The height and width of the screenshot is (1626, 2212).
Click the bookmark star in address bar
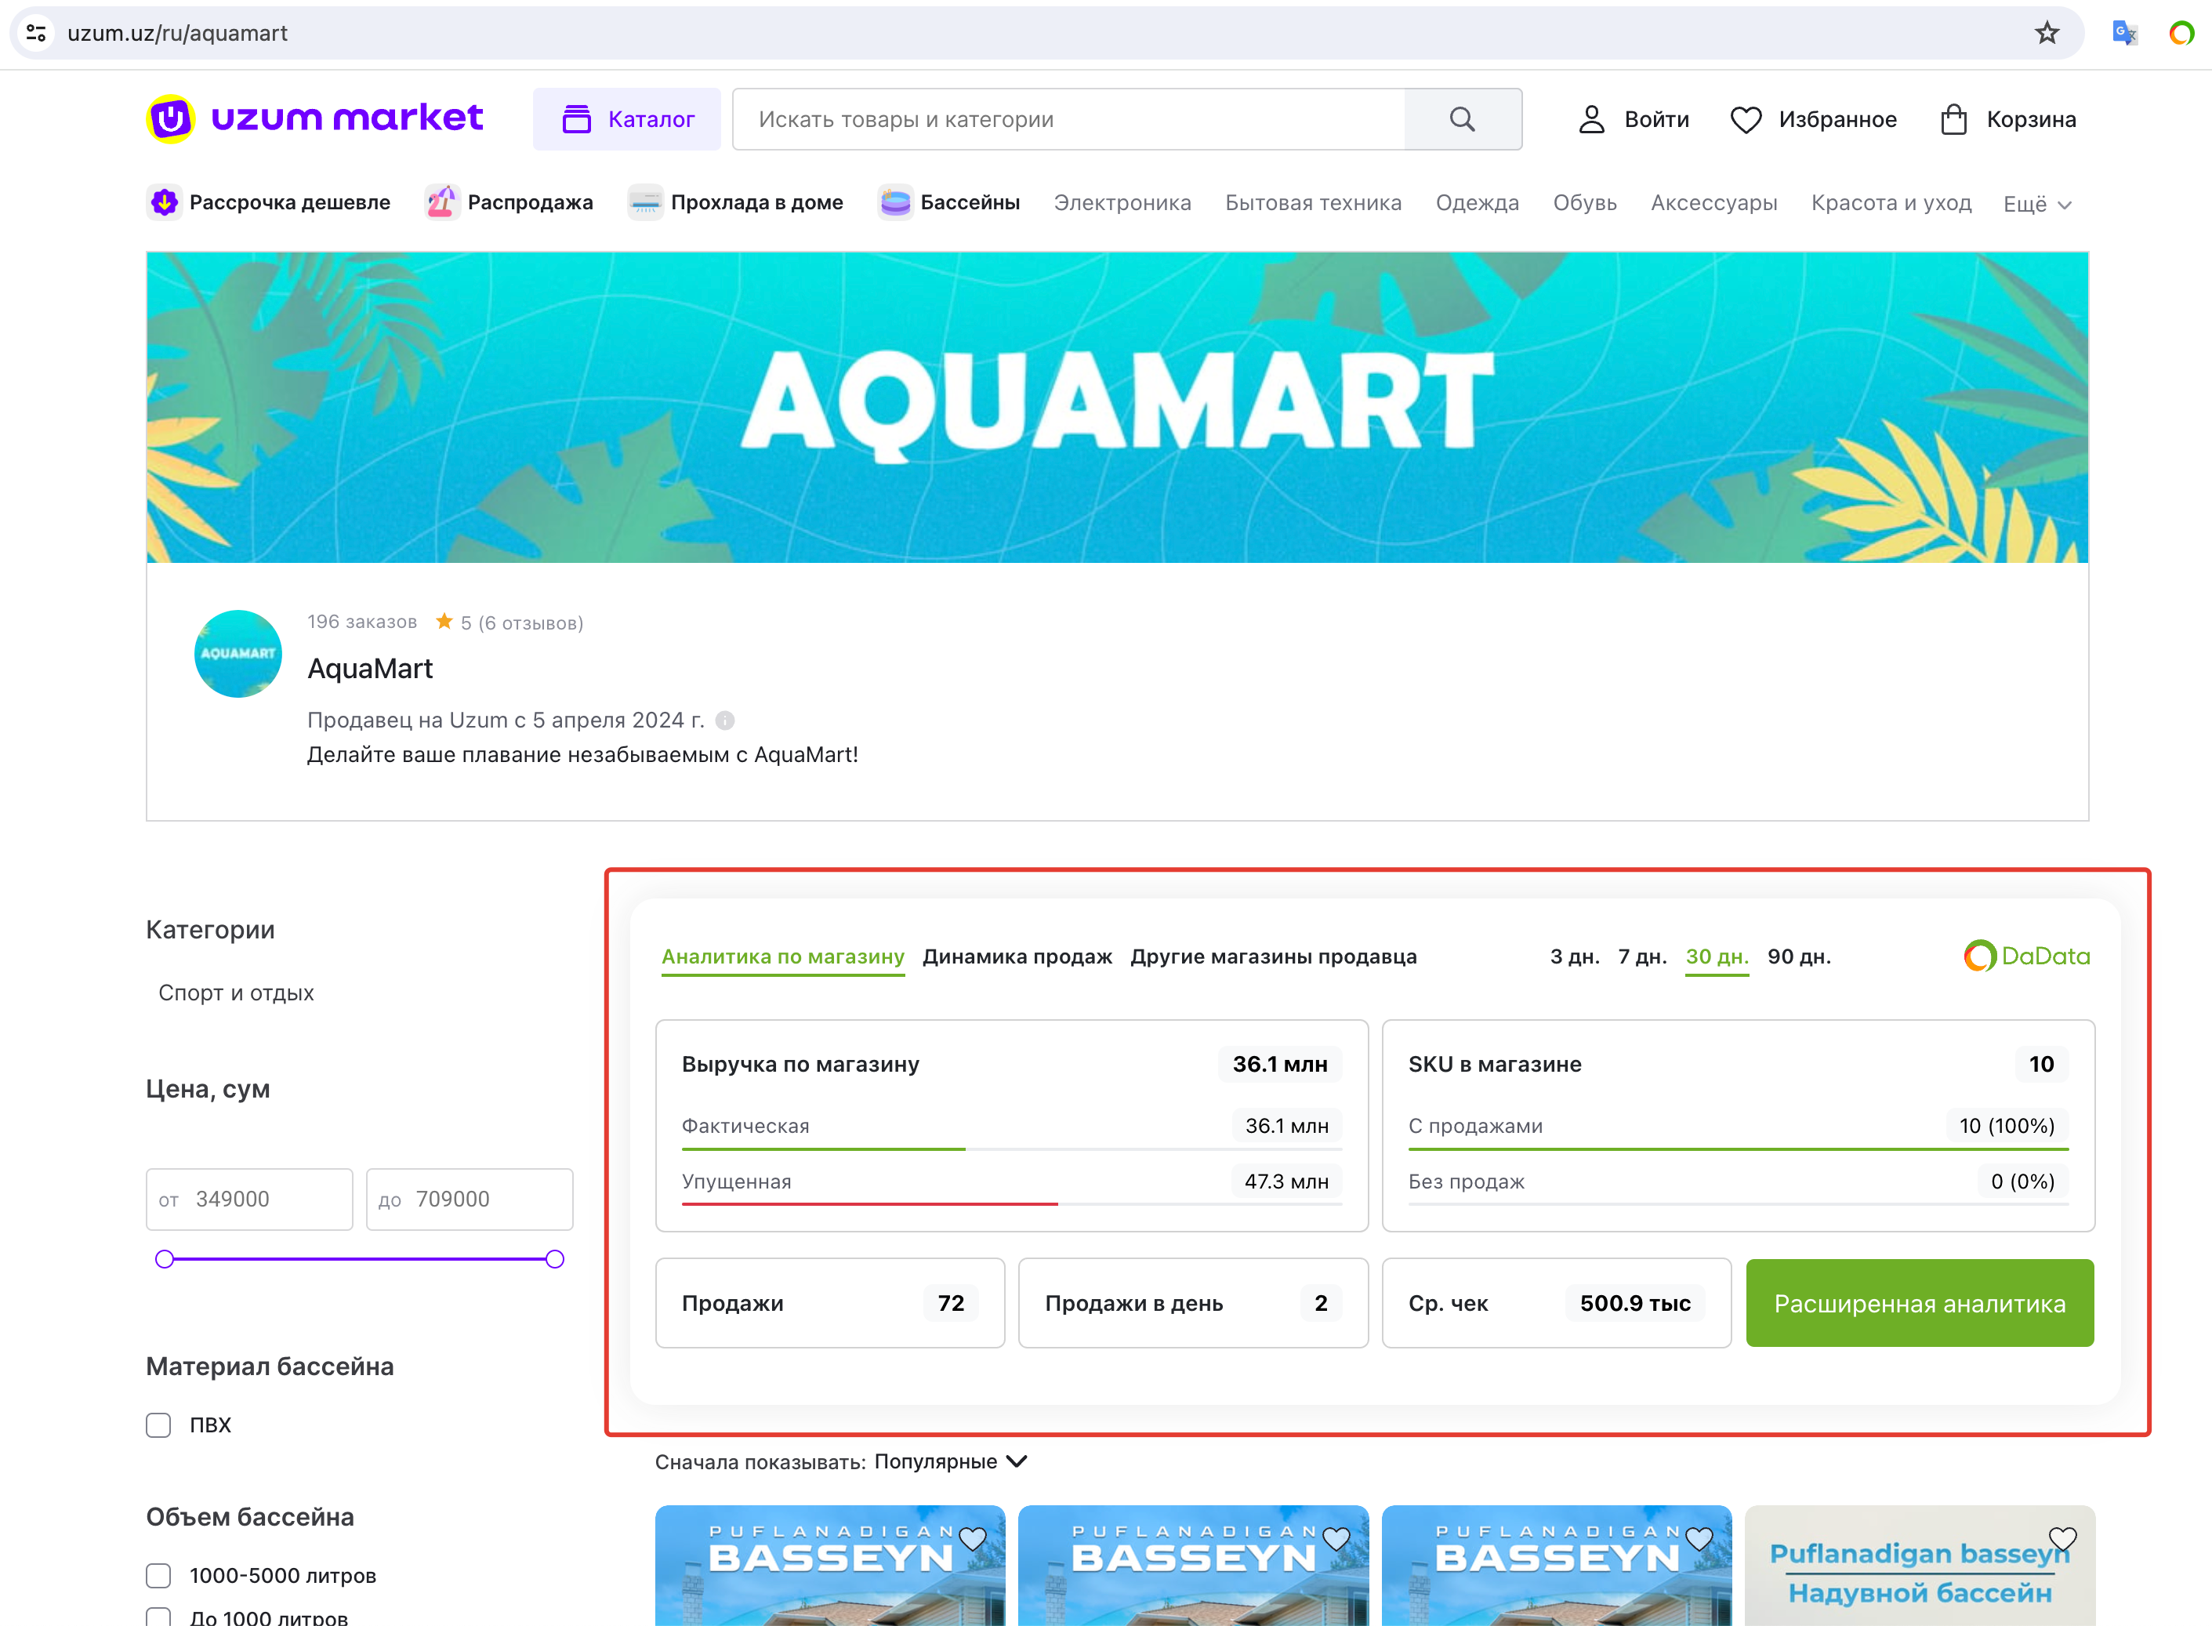click(2047, 34)
